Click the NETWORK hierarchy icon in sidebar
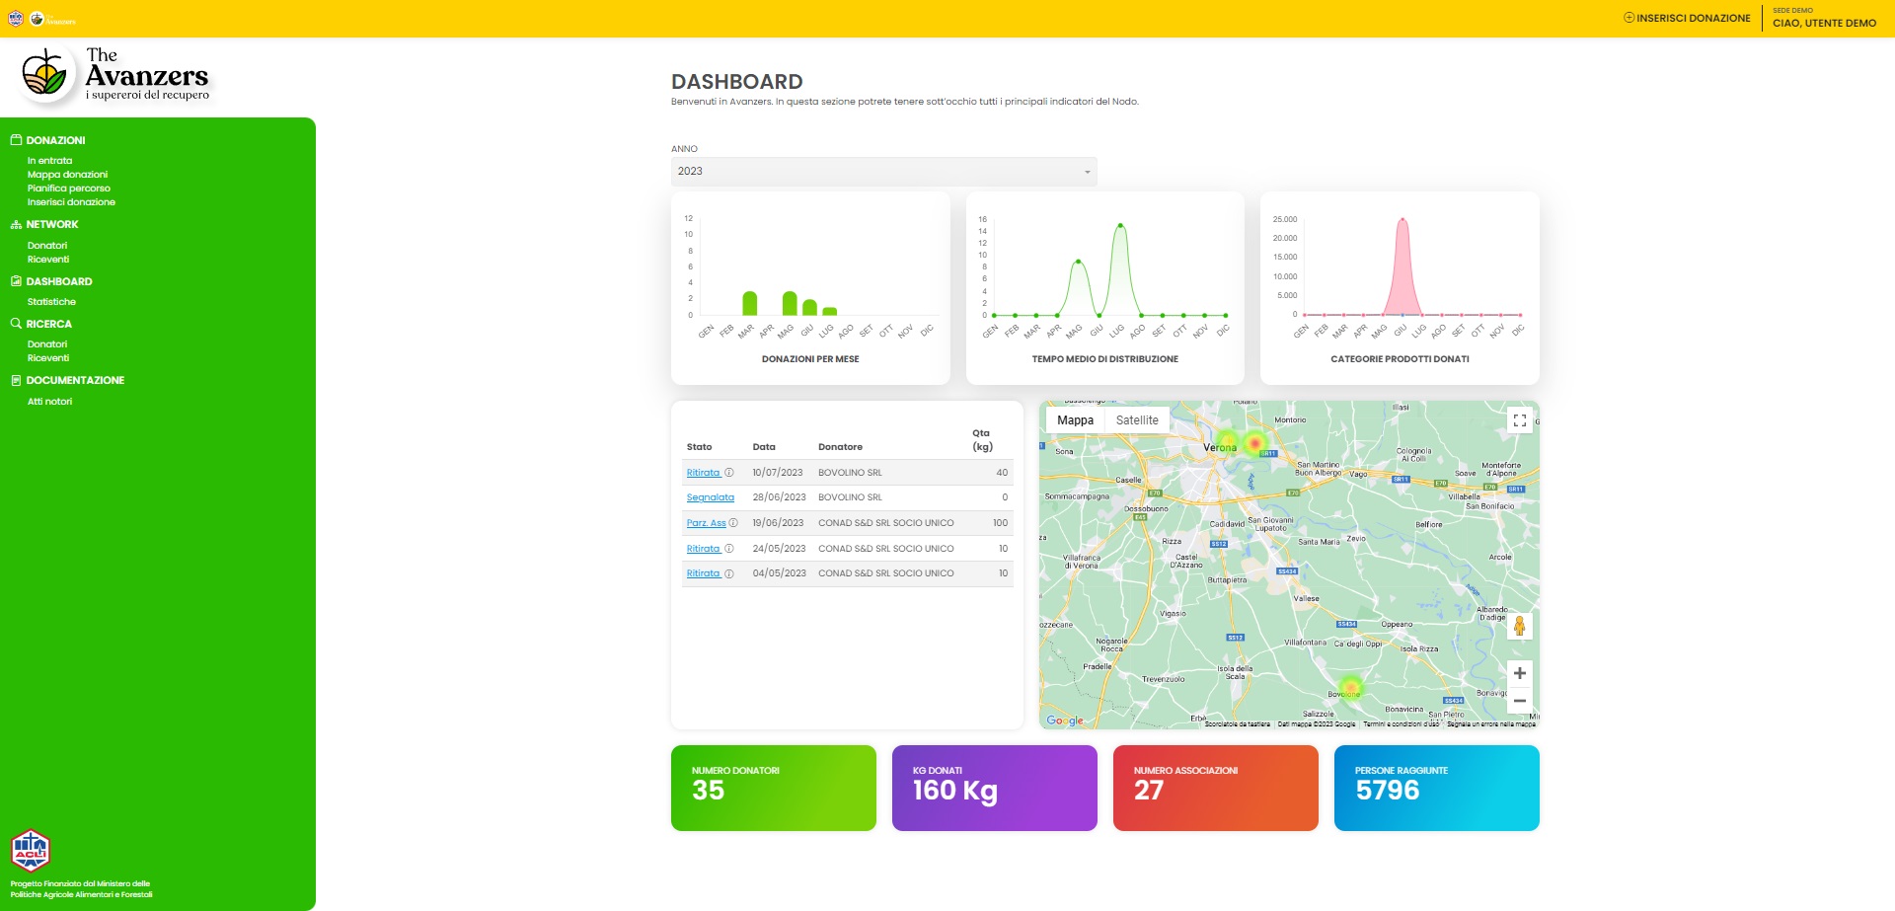 16,224
